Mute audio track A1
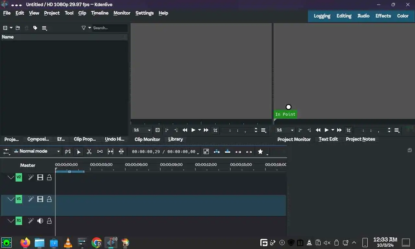 40,221
